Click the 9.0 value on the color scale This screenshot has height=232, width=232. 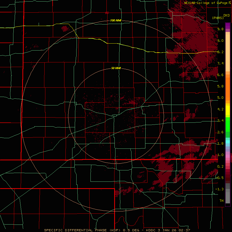pyautogui.click(x=220, y=40)
